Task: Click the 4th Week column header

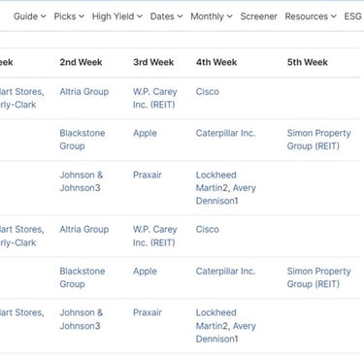Action: [x=216, y=62]
